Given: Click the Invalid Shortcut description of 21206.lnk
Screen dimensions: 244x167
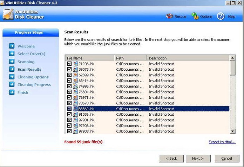Looking at the screenshot, I should pyautogui.click(x=161, y=64).
